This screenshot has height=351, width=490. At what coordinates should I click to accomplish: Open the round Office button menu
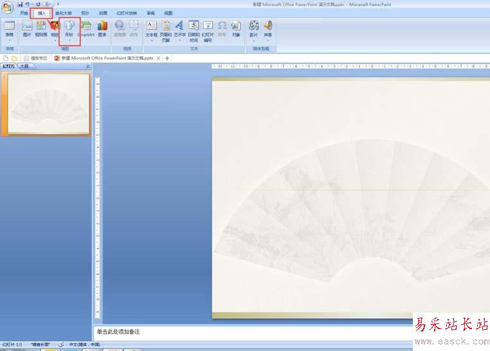point(7,8)
